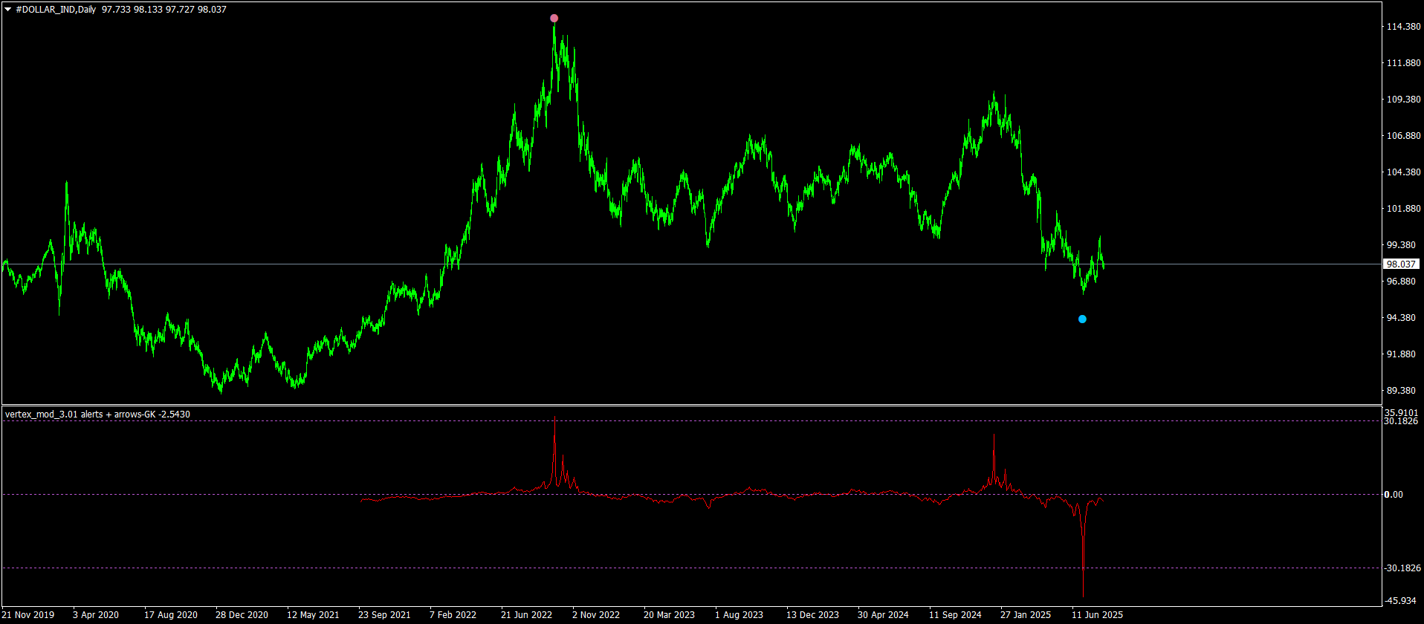Screen dimensions: 1424x624
Task: Select the vertex_mod_3.01 indicator label
Action: (97, 415)
